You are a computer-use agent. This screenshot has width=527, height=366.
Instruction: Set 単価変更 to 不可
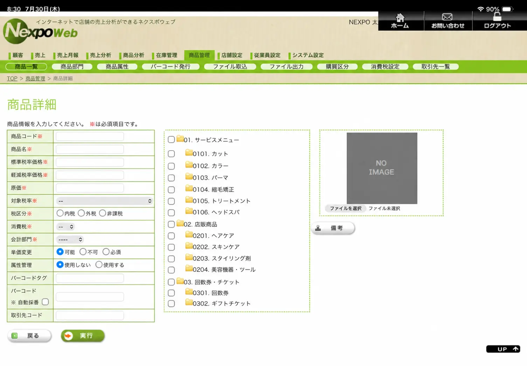click(x=83, y=251)
